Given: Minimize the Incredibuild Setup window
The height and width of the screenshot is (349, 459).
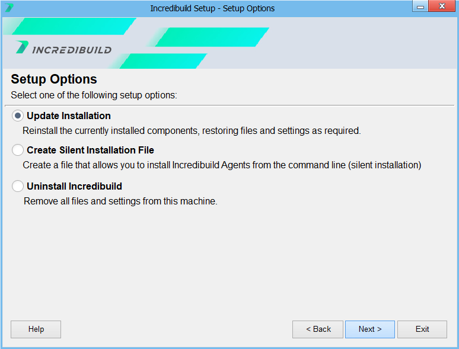Looking at the screenshot, I should tap(420, 7).
